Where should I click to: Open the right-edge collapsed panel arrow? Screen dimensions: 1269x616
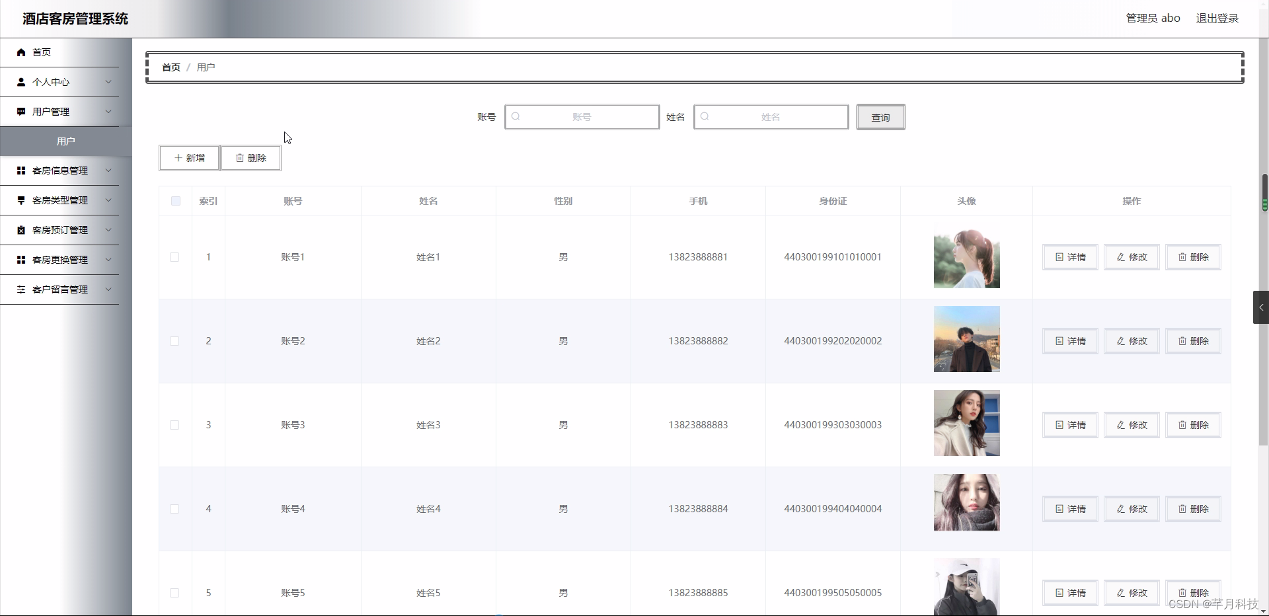[x=1261, y=307]
